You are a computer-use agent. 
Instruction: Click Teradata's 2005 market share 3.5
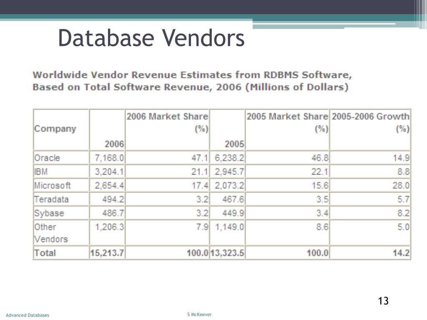(x=322, y=200)
